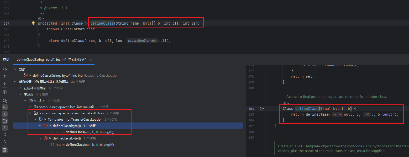Collapse the TemplatesImpl.TransletClassLoader node
Screen dimensions: 409x157
point(35,120)
